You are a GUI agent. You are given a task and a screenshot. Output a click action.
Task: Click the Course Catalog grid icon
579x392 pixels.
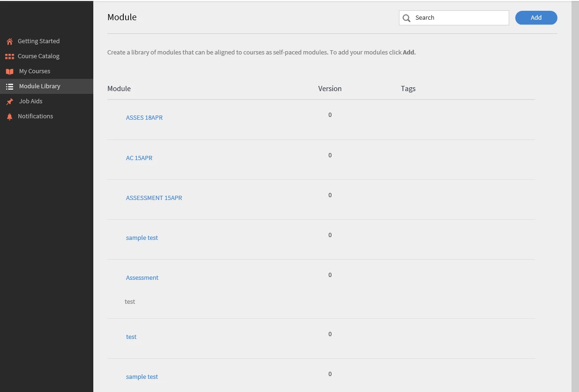coord(9,56)
